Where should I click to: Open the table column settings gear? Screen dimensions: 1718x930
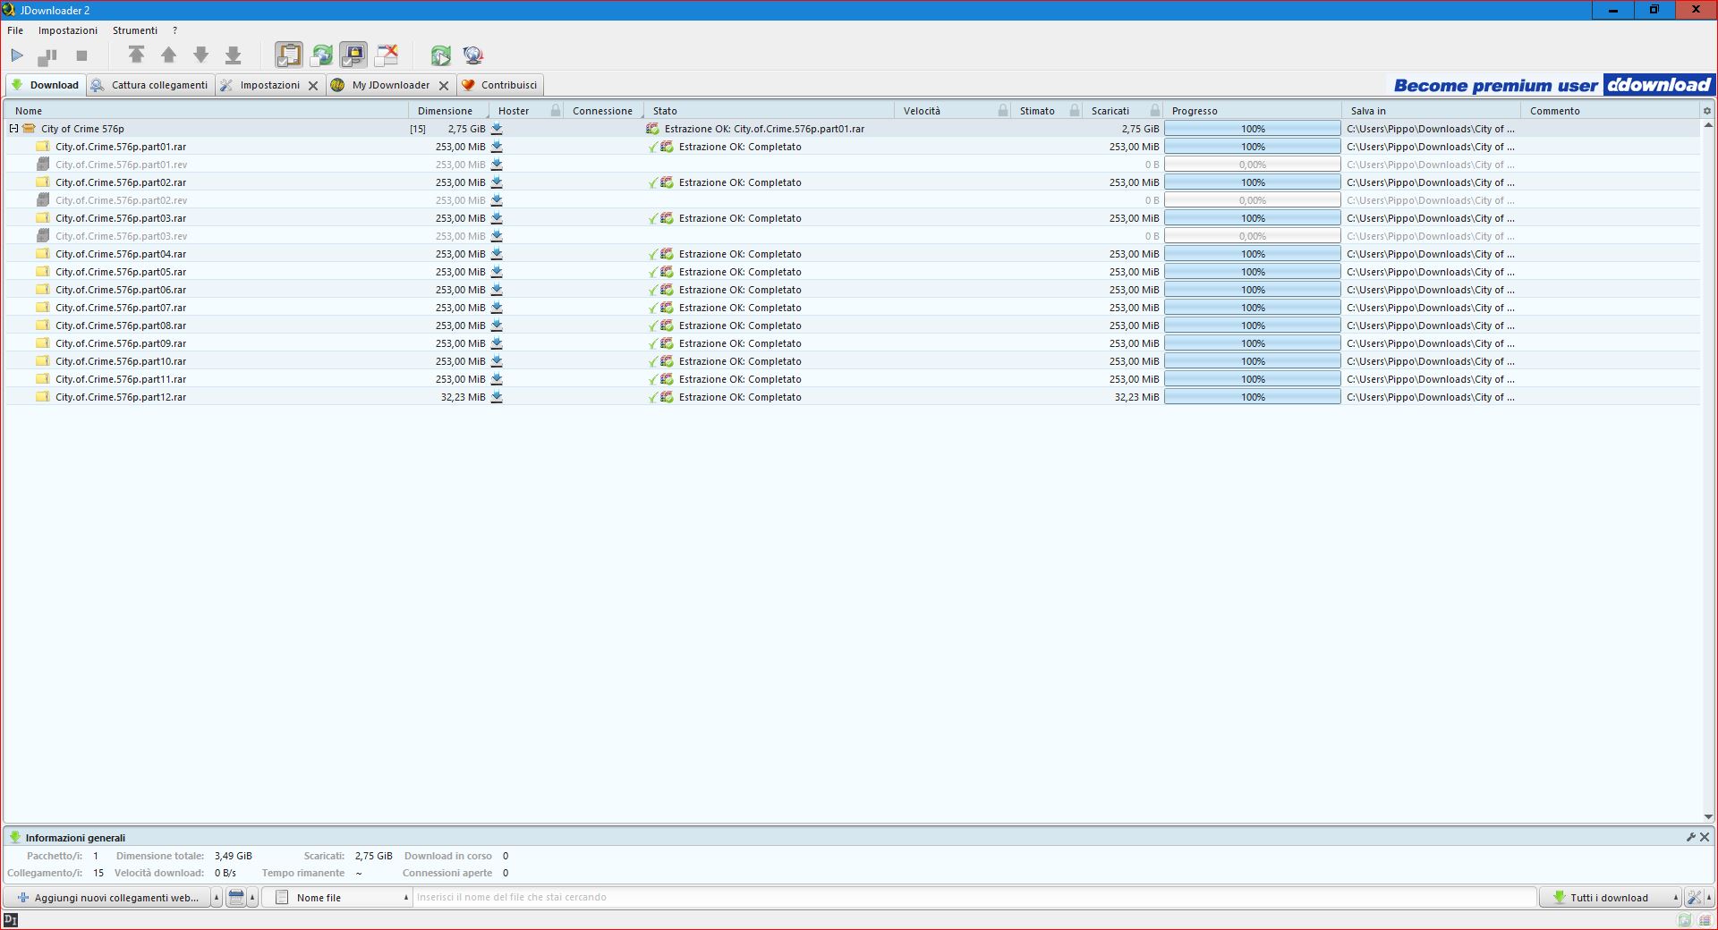[1706, 111]
